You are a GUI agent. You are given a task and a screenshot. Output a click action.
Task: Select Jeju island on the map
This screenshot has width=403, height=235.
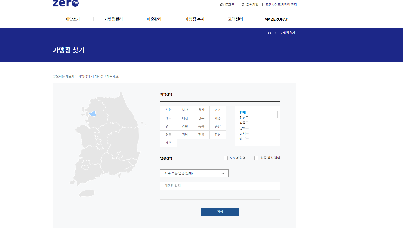tap(87, 193)
